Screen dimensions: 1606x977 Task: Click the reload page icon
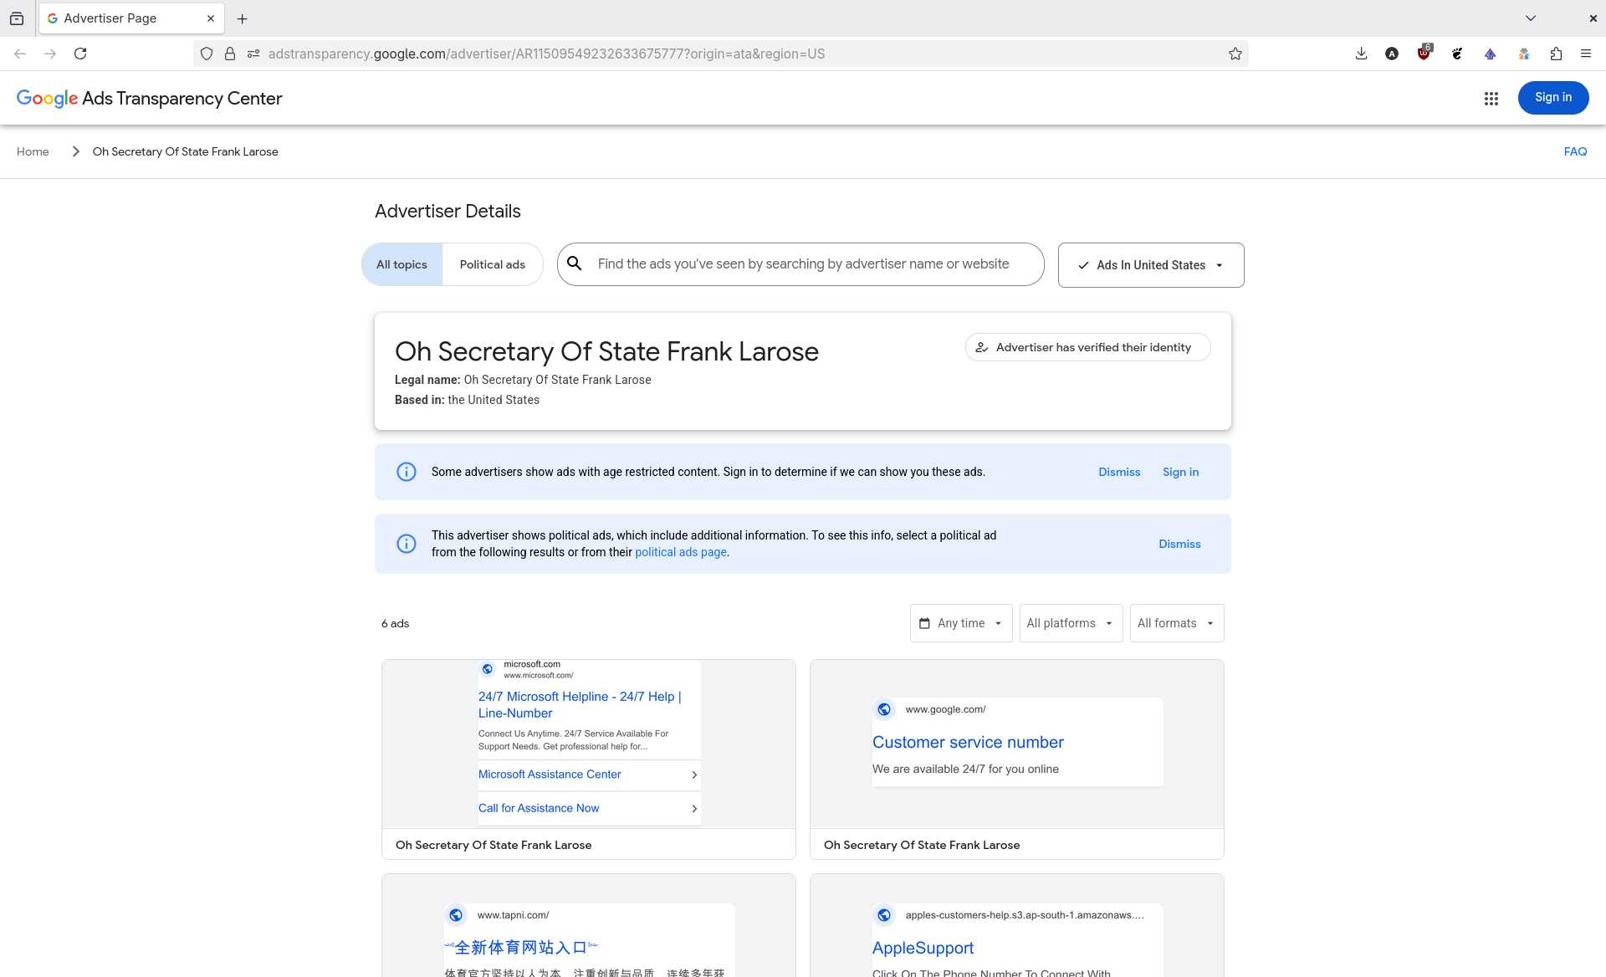pyautogui.click(x=80, y=54)
